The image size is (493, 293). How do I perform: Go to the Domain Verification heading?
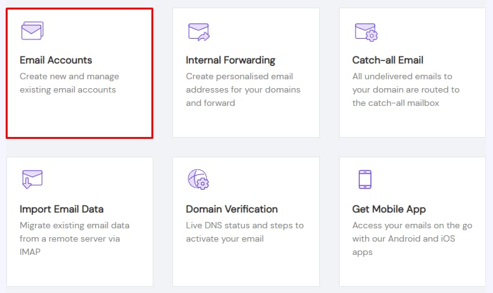[x=232, y=209]
